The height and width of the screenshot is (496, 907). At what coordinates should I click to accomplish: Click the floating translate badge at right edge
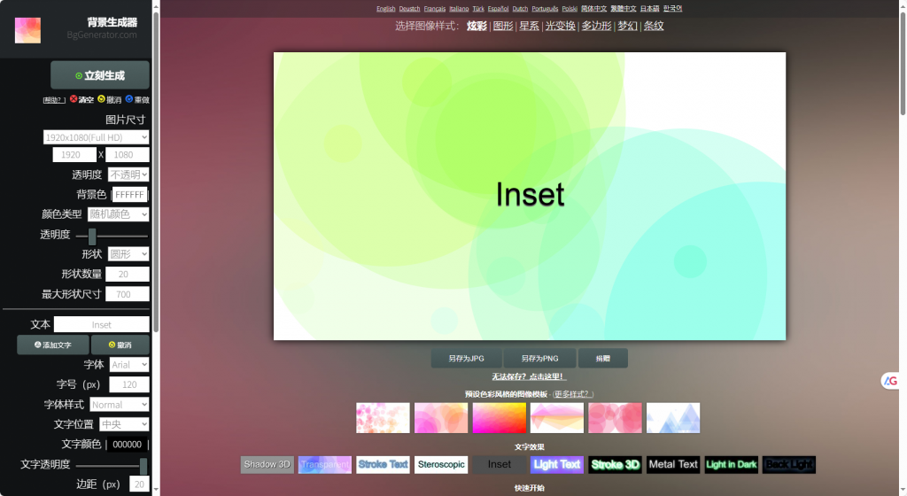(890, 381)
